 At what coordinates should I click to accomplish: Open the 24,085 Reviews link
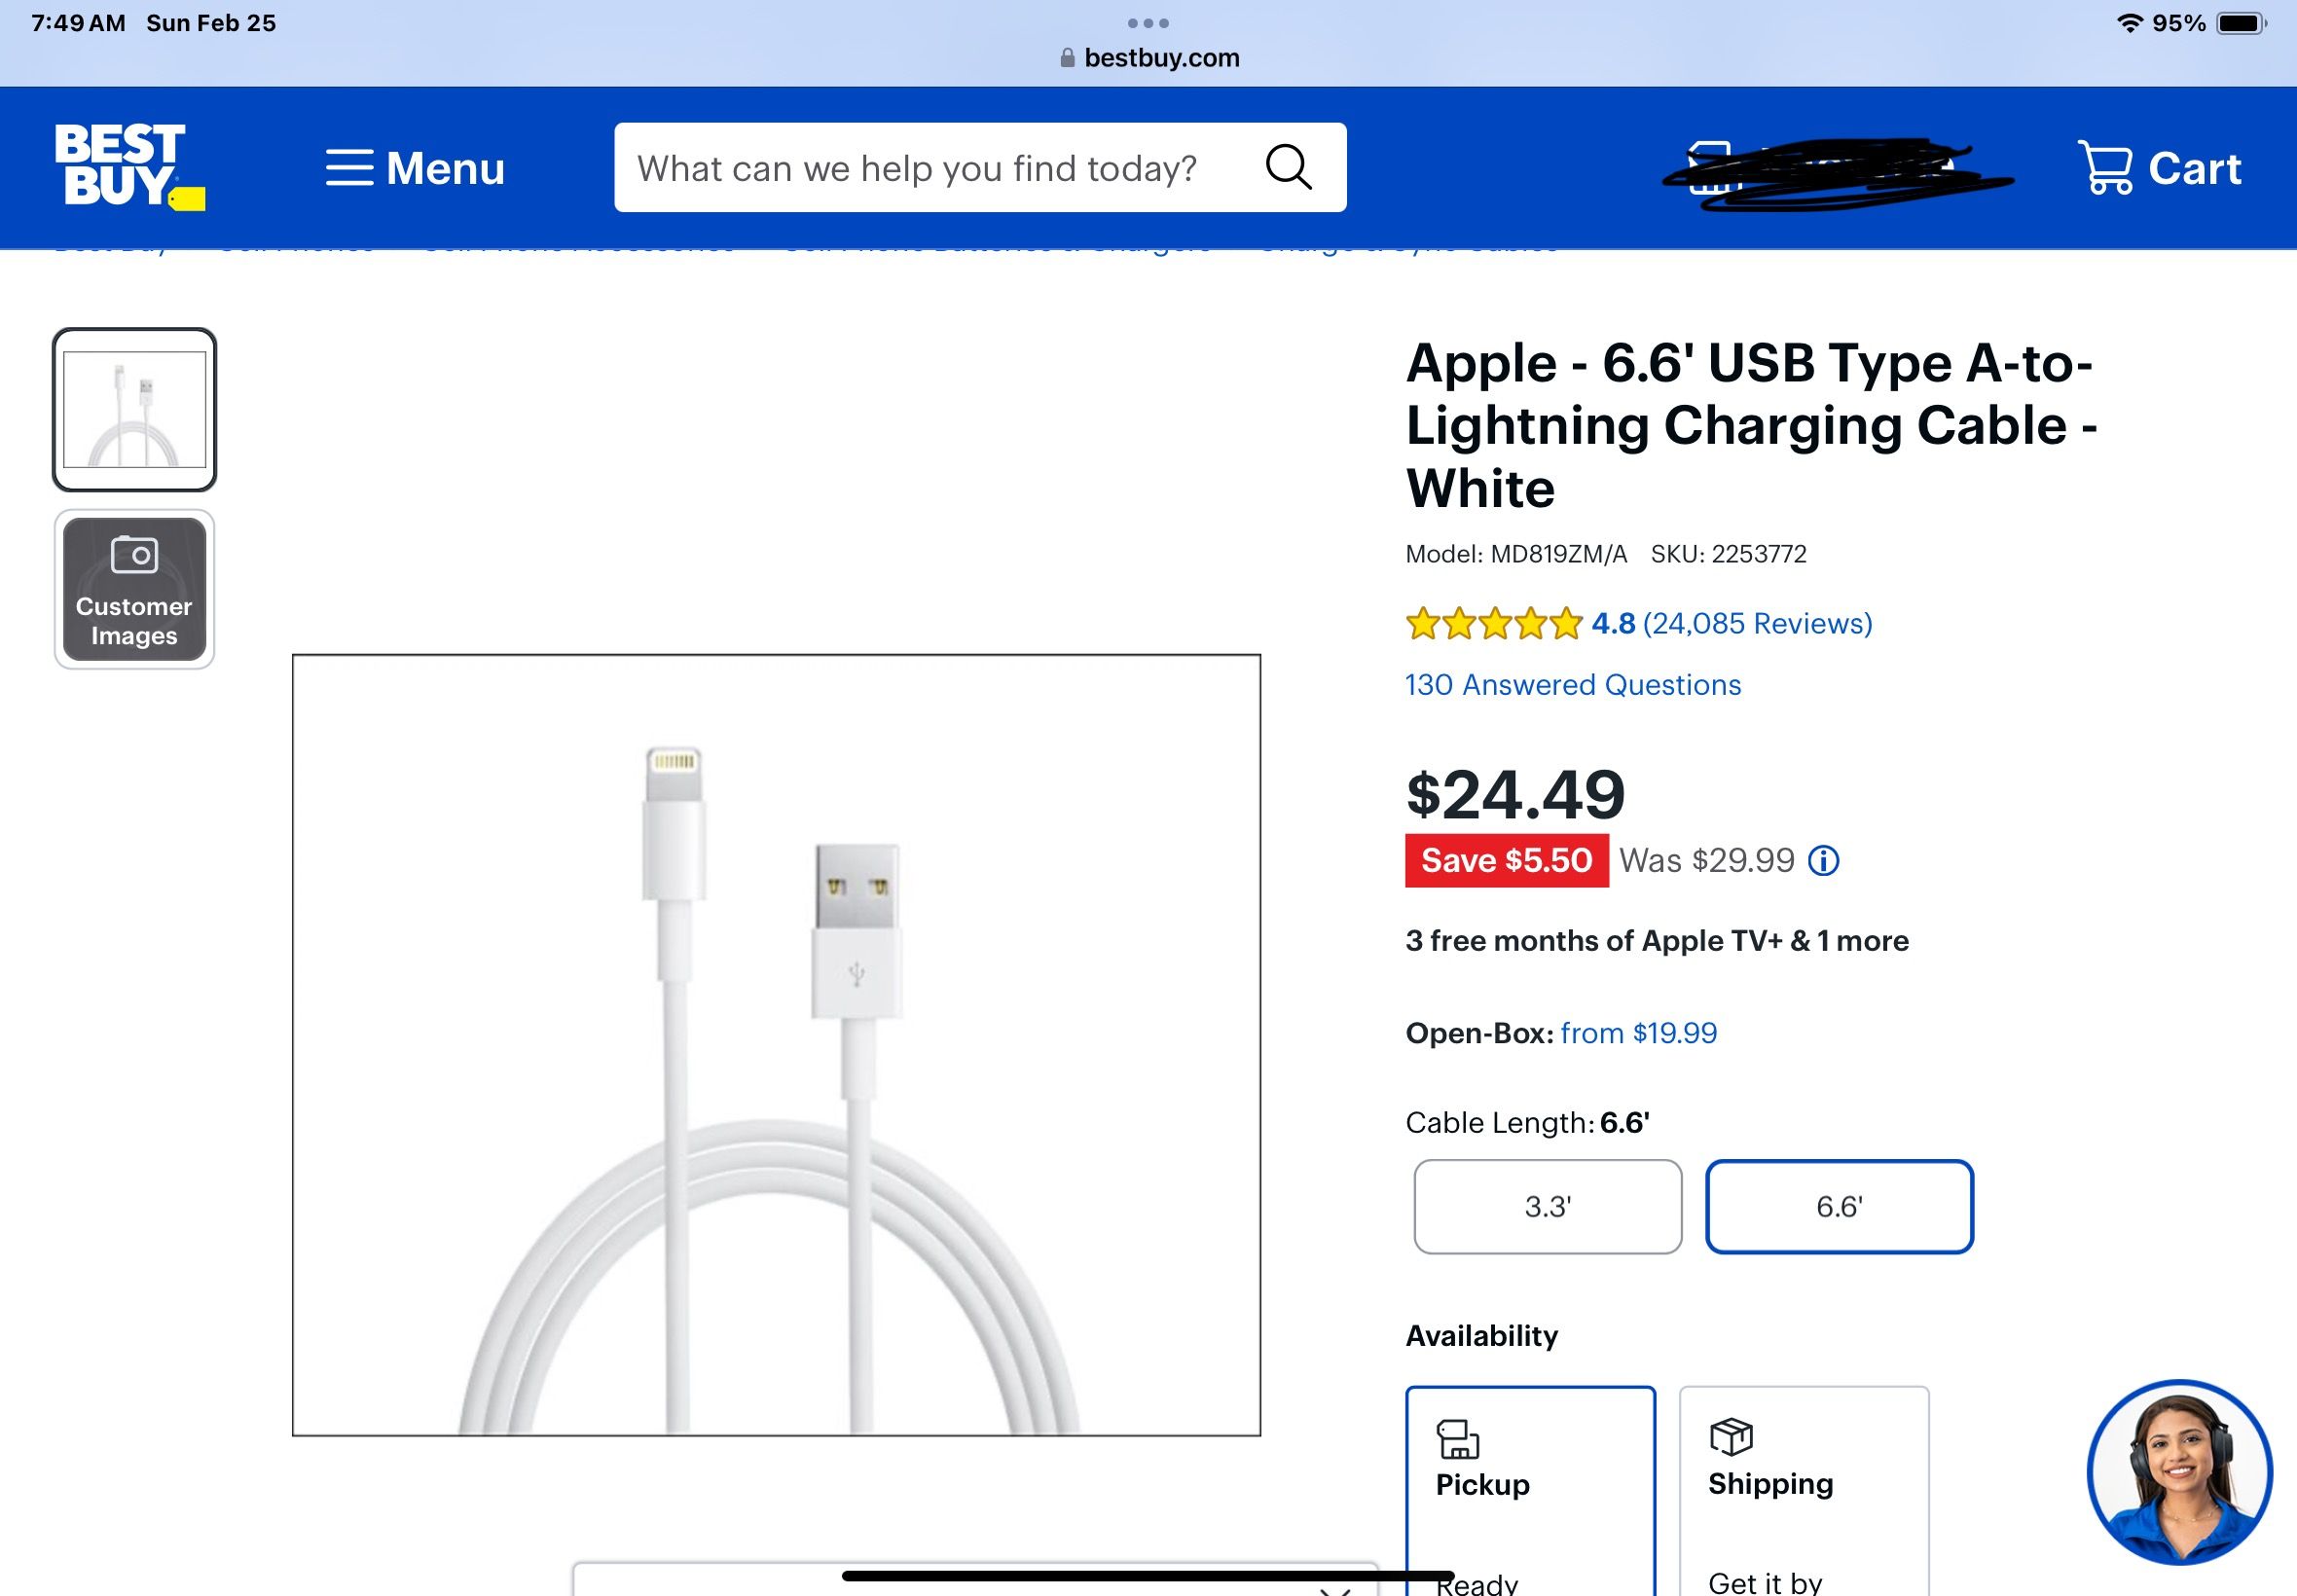[1757, 624]
